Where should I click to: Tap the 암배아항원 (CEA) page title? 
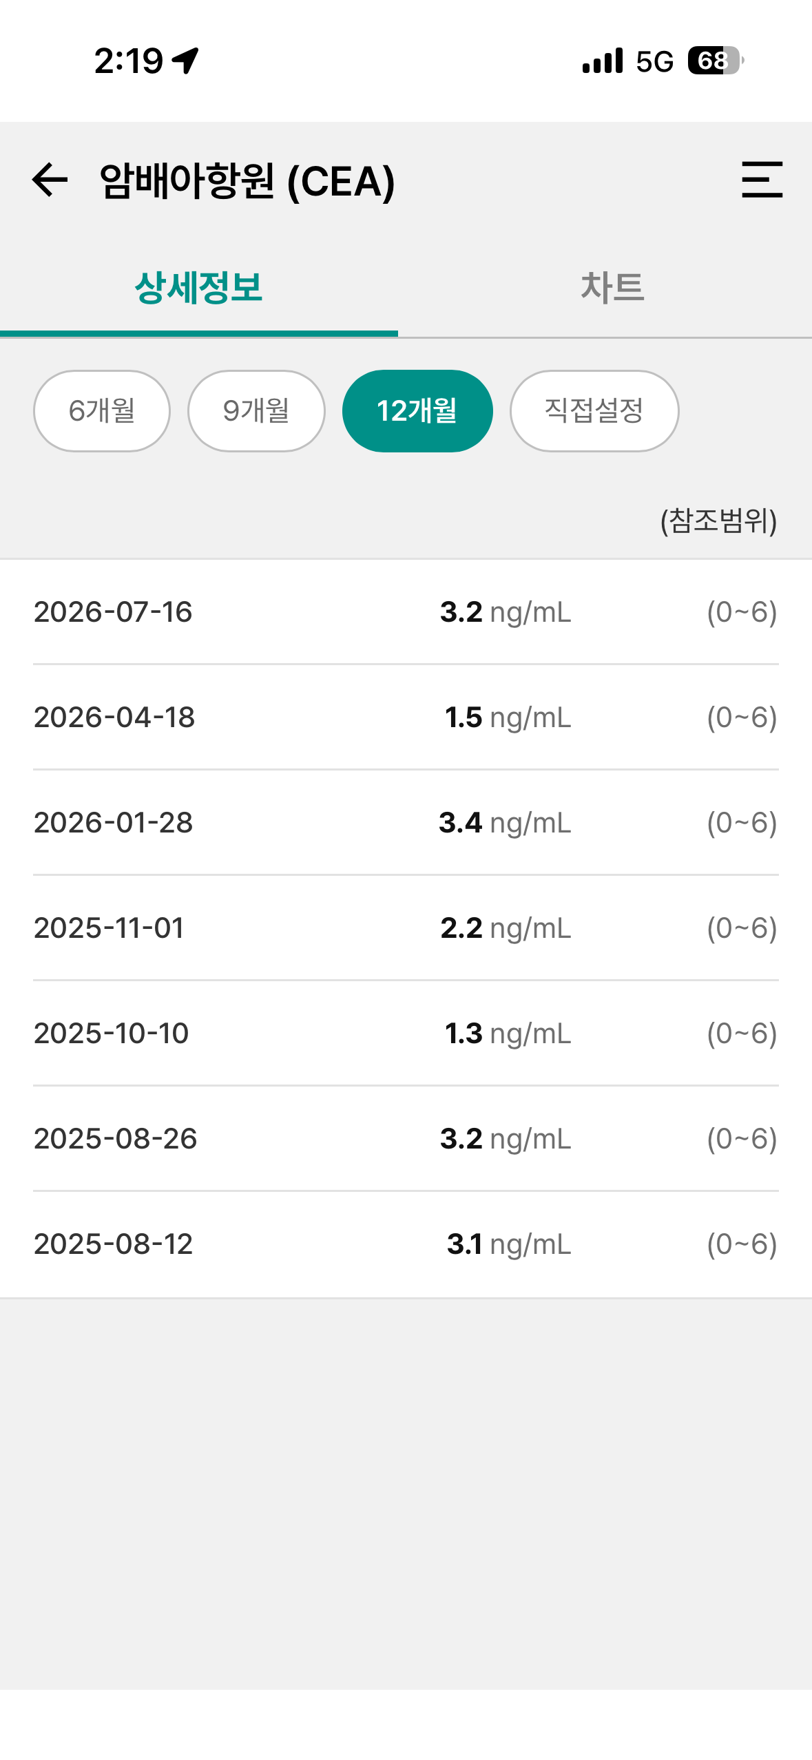click(x=247, y=181)
